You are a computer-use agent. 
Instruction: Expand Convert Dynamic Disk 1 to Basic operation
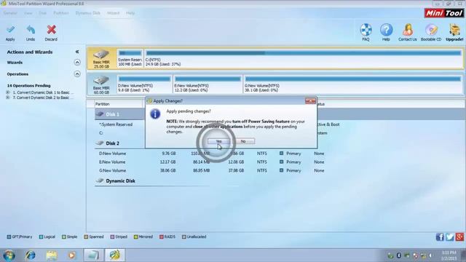pyautogui.click(x=8, y=92)
